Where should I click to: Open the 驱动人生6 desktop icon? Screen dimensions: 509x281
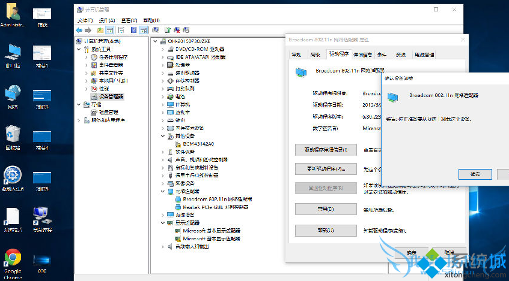[x=13, y=179]
